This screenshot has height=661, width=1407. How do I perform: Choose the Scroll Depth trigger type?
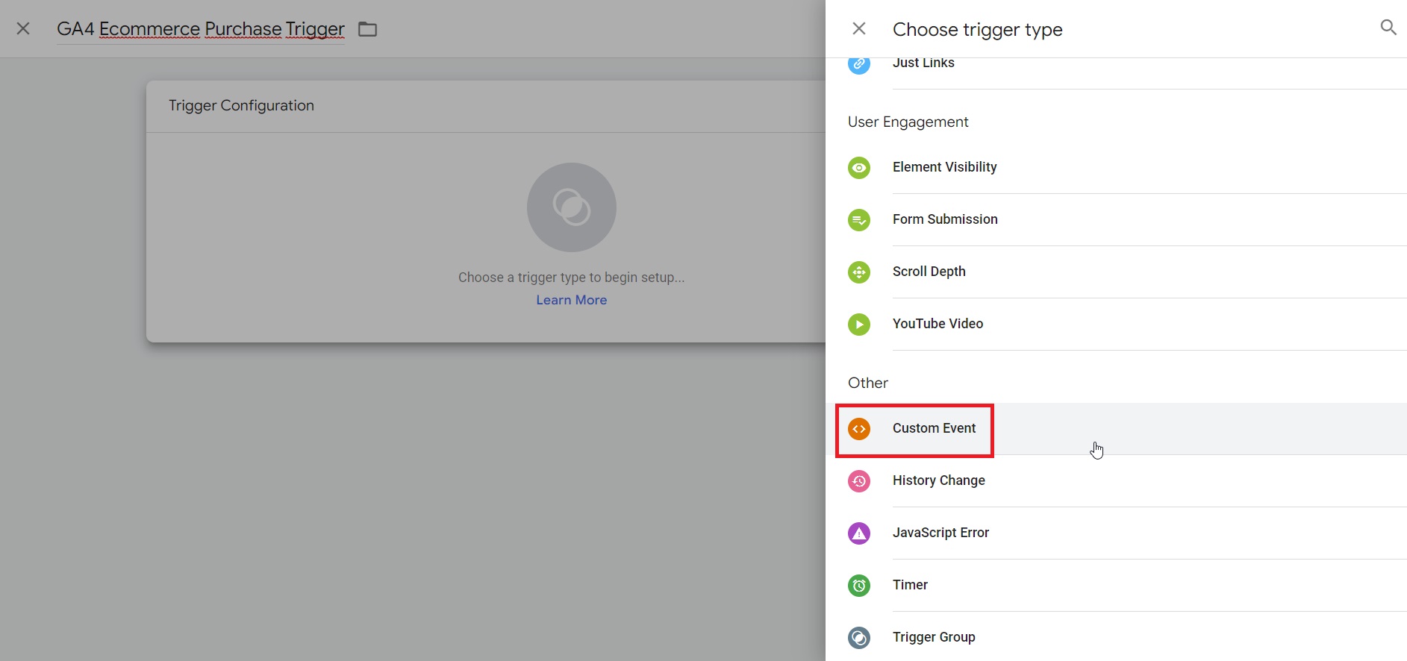[929, 272]
